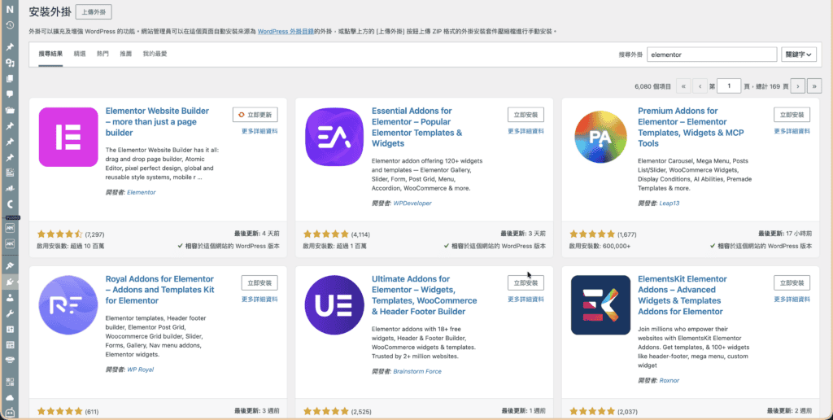Go to the next page (›)
833x420 pixels.
[797, 85]
